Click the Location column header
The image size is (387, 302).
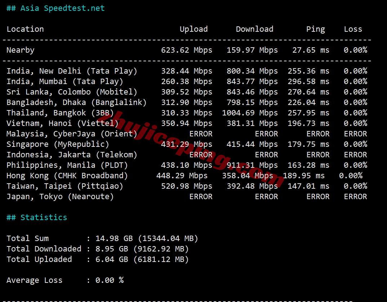(x=25, y=29)
